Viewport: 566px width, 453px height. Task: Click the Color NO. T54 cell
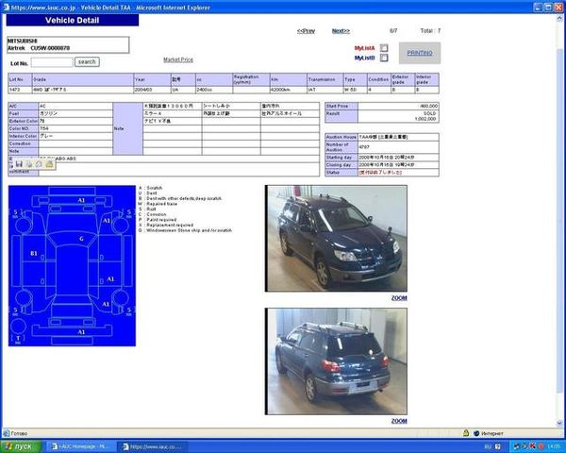[x=75, y=128]
